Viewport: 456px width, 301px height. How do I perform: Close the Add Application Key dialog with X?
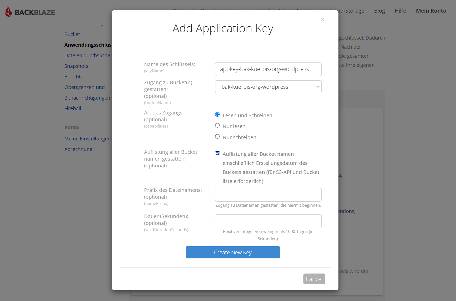[323, 20]
